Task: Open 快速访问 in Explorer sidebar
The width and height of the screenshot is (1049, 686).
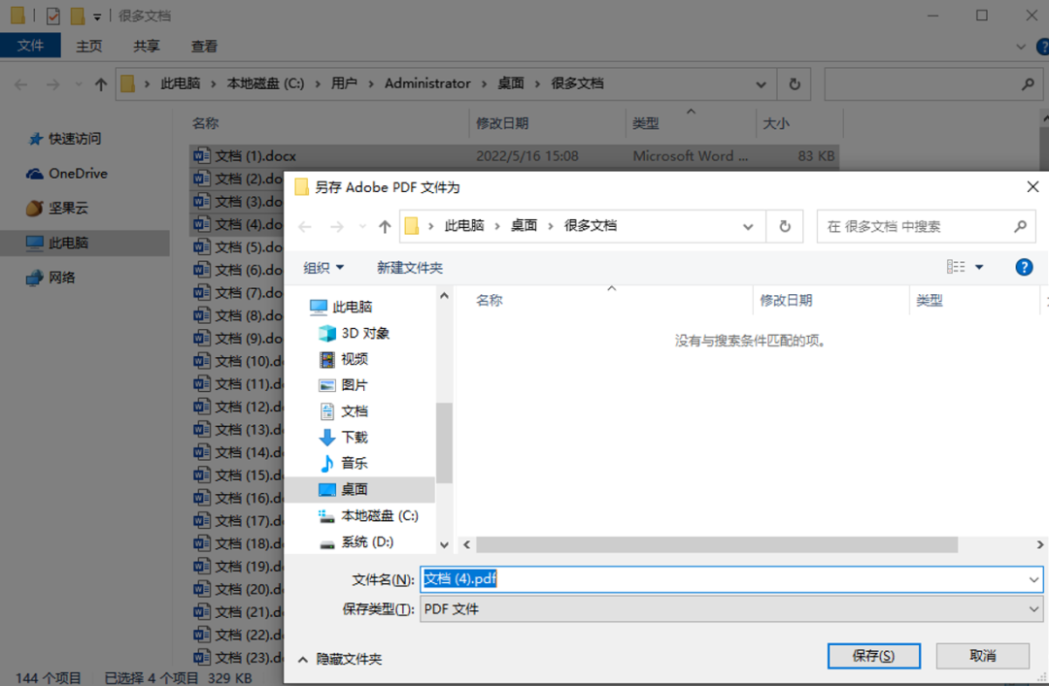Action: pyautogui.click(x=74, y=139)
